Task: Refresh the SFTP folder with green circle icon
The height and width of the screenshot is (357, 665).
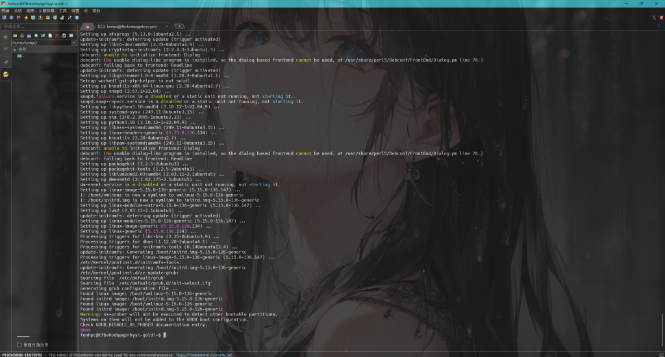Action: pos(36,36)
